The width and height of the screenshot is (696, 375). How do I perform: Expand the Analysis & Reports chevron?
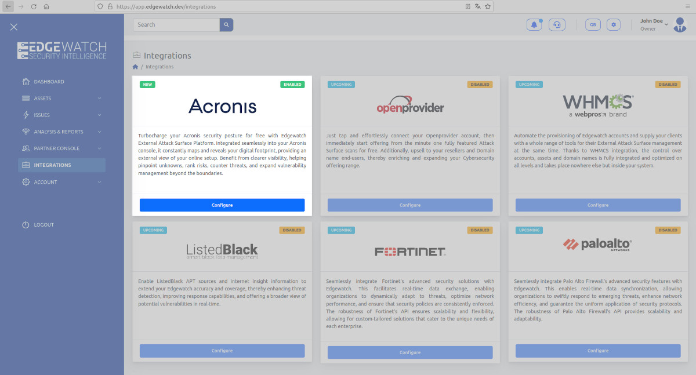tap(99, 132)
